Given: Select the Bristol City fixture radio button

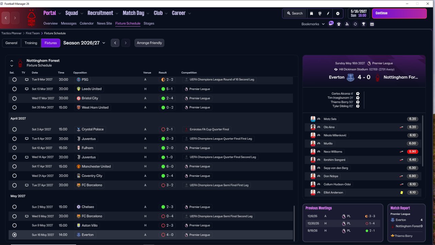Looking at the screenshot, I should (x=14, y=98).
